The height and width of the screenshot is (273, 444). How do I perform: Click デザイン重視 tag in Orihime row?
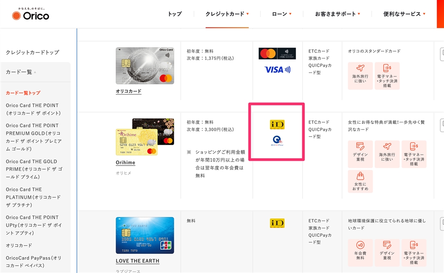360,154
